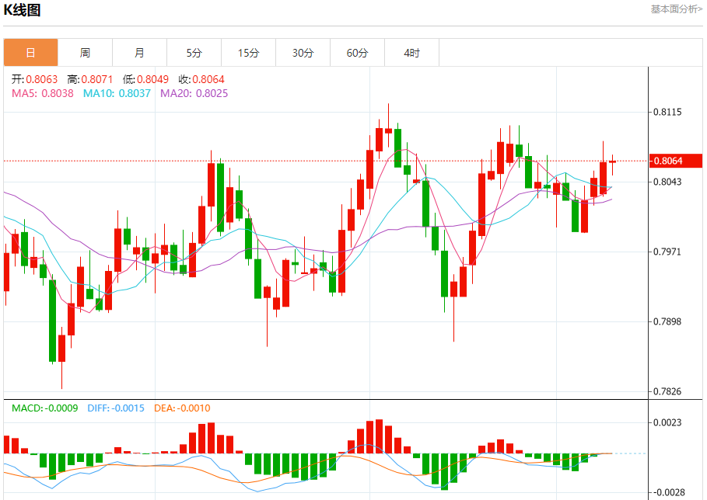
Task: Click the DEA:-0.0010 readout
Action: point(182,408)
